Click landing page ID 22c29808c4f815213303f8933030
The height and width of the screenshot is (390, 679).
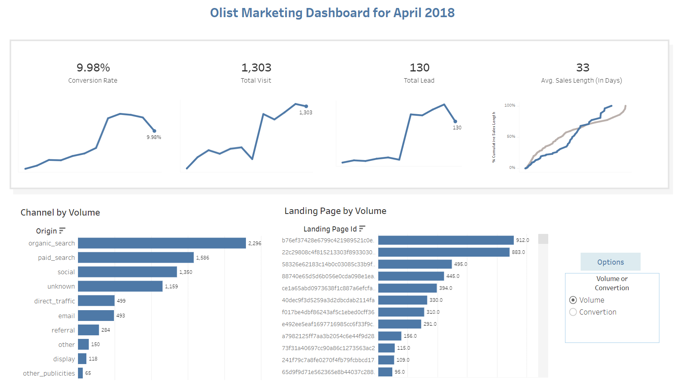click(328, 252)
